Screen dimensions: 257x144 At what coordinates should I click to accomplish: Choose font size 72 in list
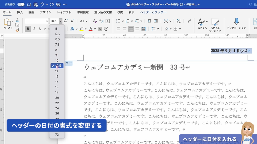57,135
